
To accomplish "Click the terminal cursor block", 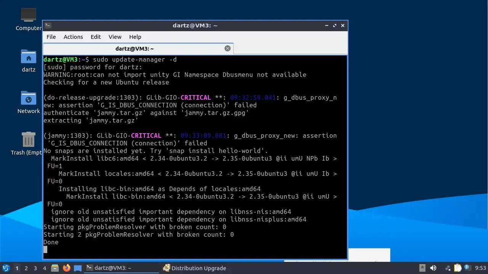I will click(x=45, y=250).
